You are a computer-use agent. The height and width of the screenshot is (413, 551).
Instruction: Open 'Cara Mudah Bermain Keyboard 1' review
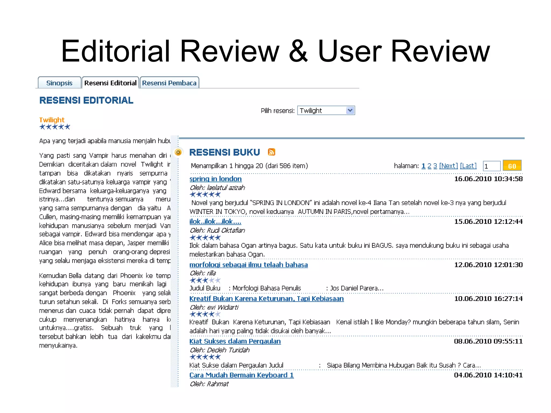242,375
